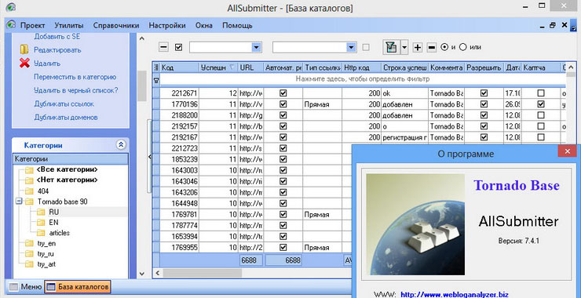Switch to the База каталогов tab
The image size is (581, 298).
(x=78, y=286)
